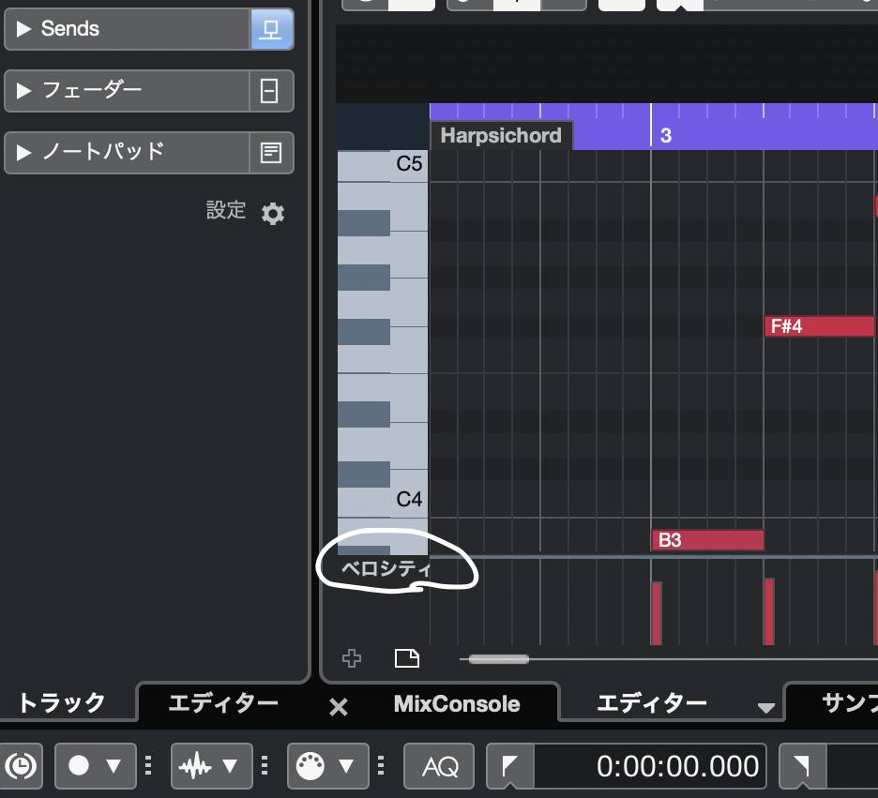Toggle the punch/time clock button at bottom left
This screenshot has height=798, width=878.
click(x=22, y=767)
